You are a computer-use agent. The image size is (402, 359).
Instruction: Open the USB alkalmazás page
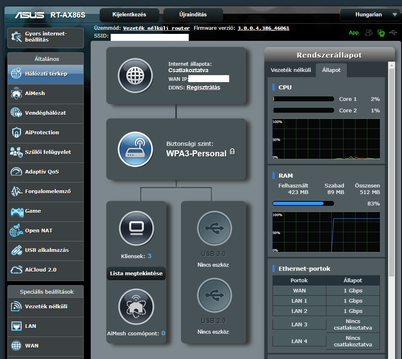[46, 251]
